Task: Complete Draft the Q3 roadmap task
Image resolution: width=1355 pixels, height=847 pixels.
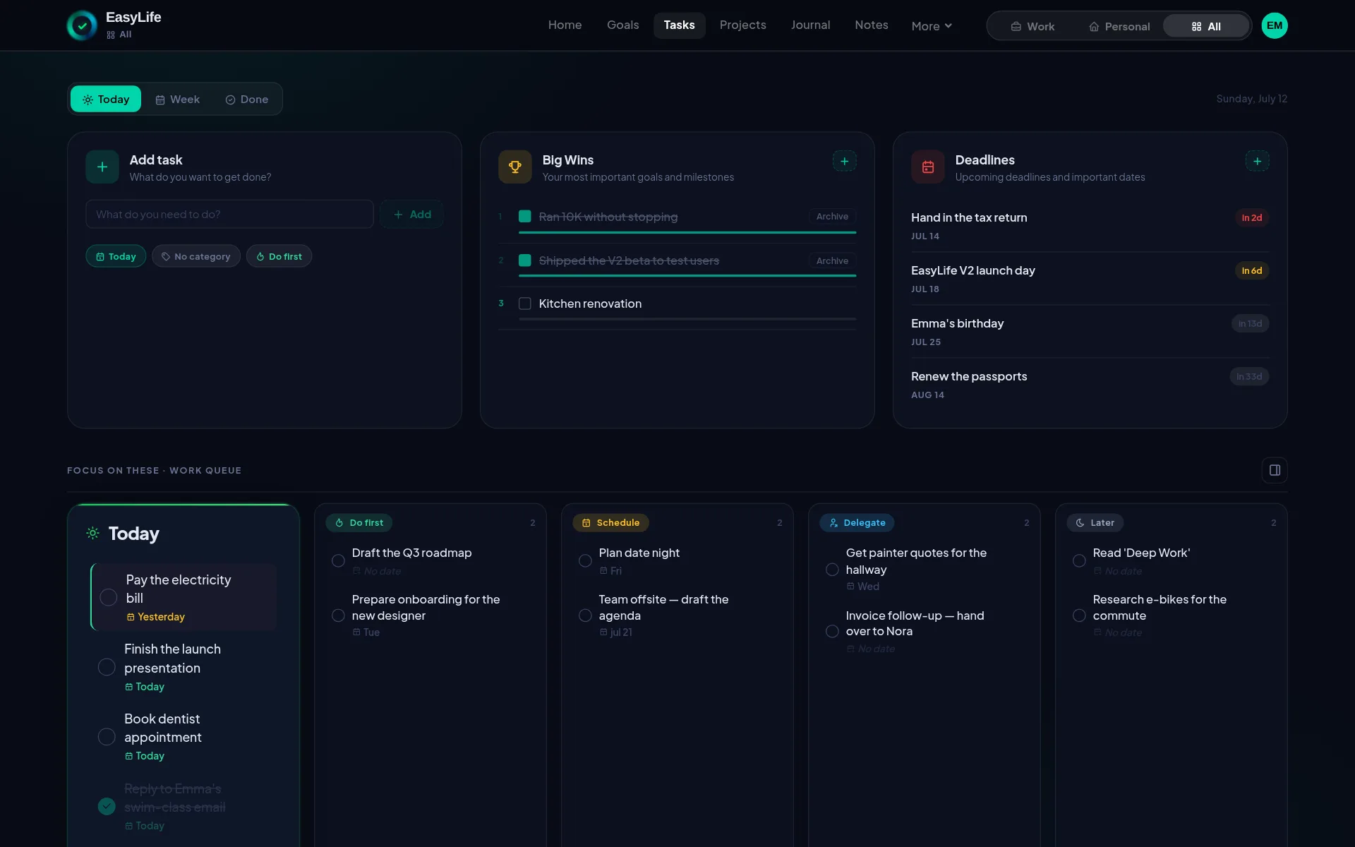Action: click(x=338, y=561)
